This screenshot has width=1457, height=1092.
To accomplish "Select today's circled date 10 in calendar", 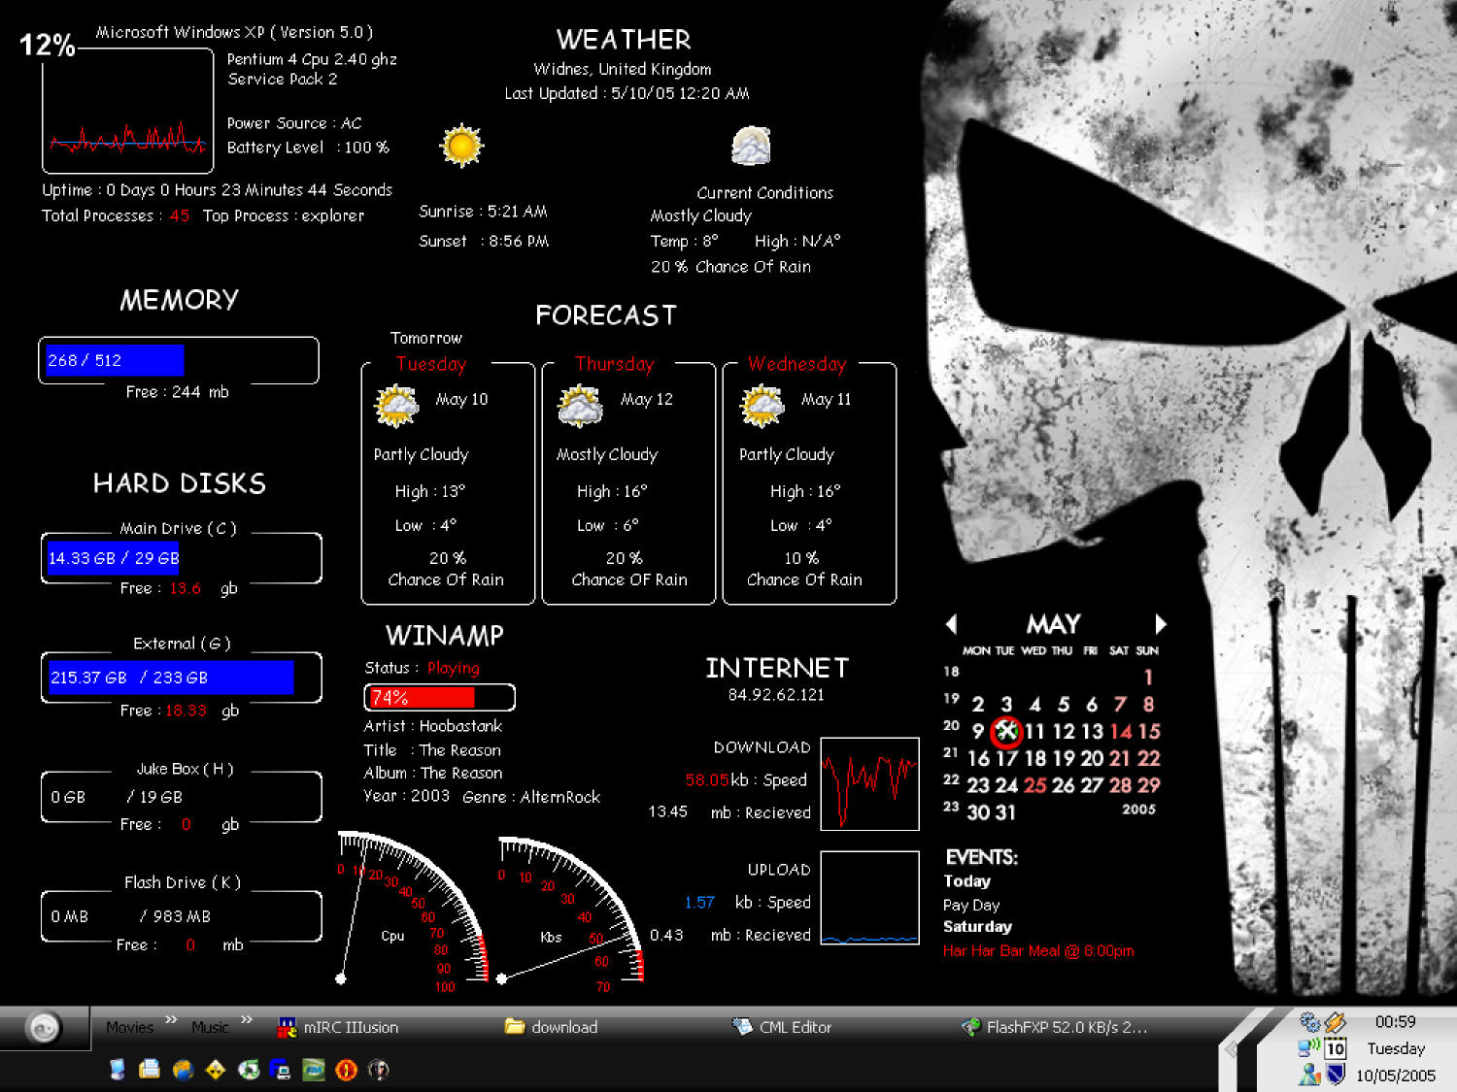I will tap(1006, 731).
